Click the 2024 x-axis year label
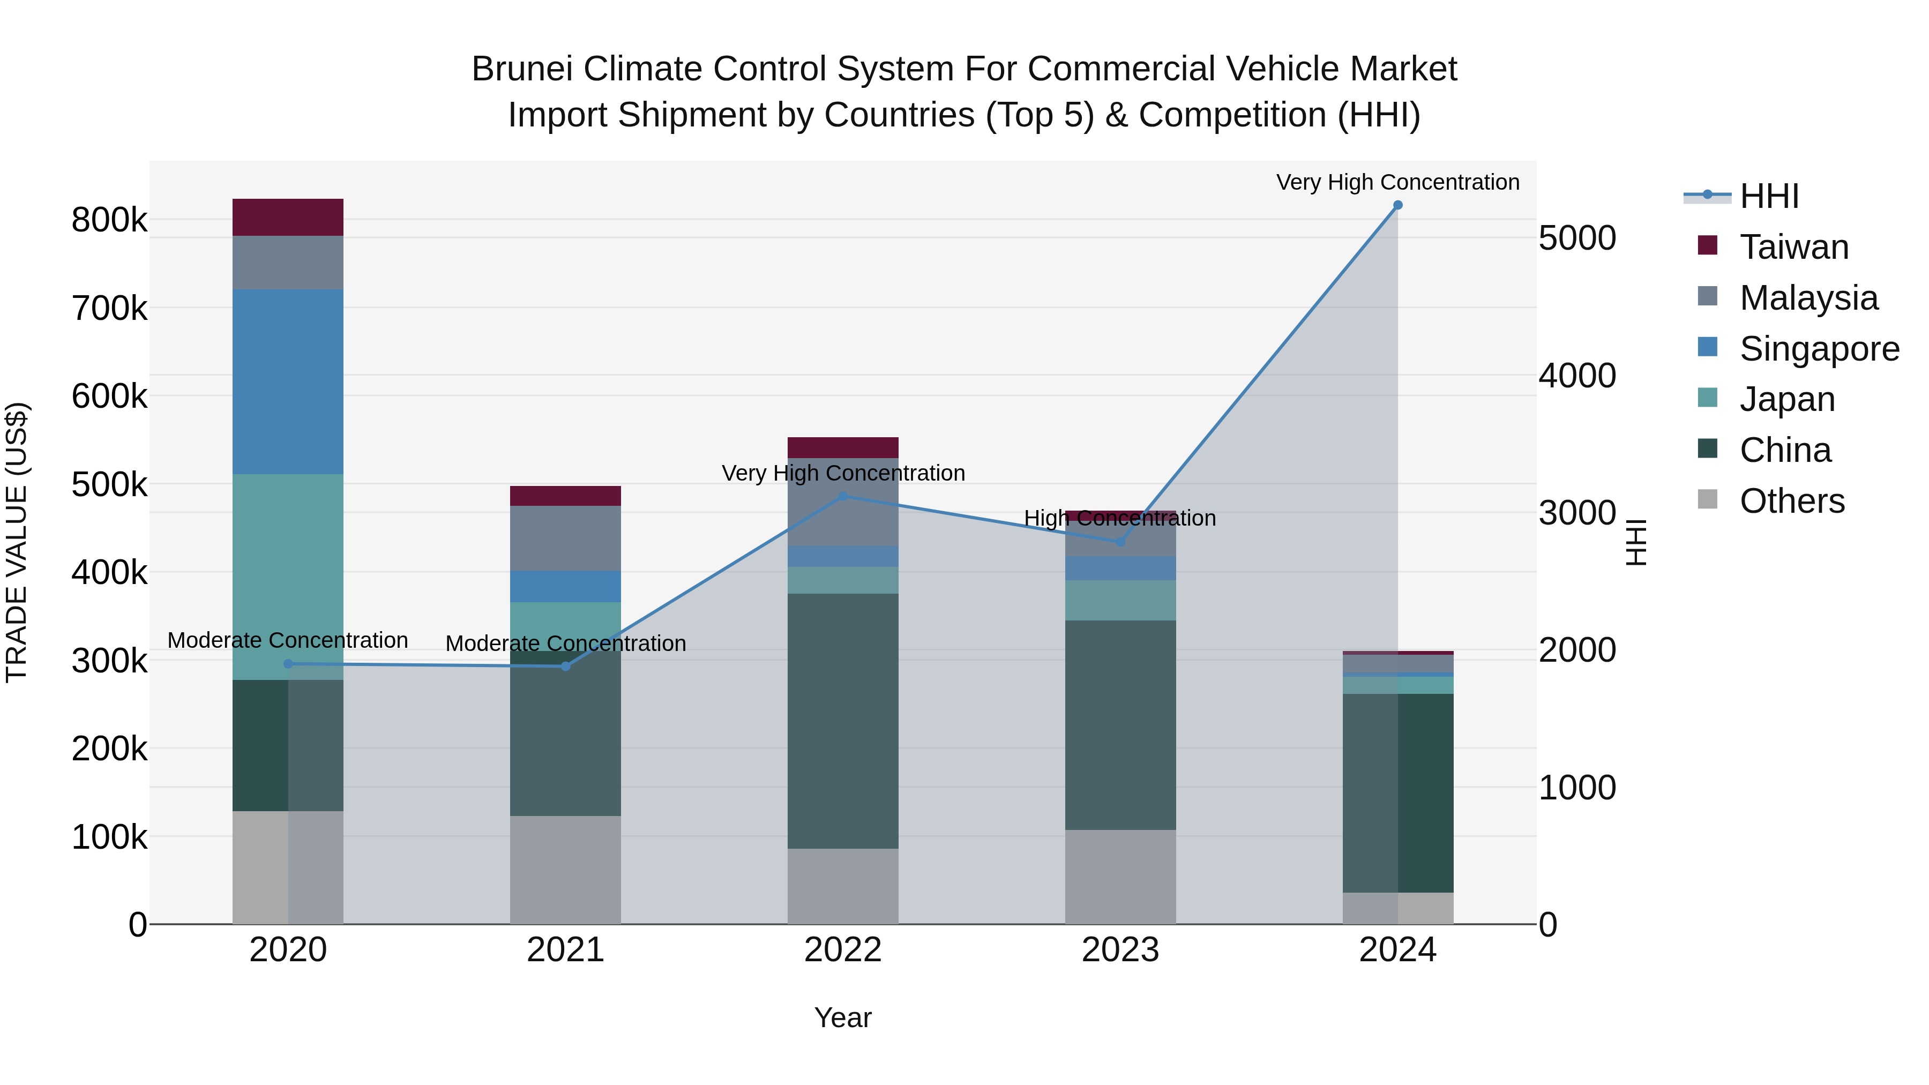 point(1398,950)
